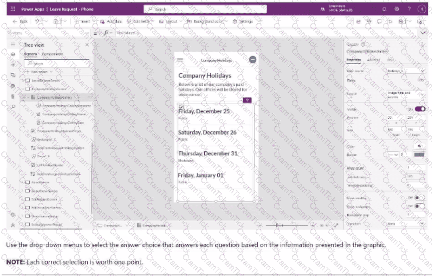Screen dimensions: 432x276
Task: Click the purple filter button above the gallery
Action: (247, 100)
